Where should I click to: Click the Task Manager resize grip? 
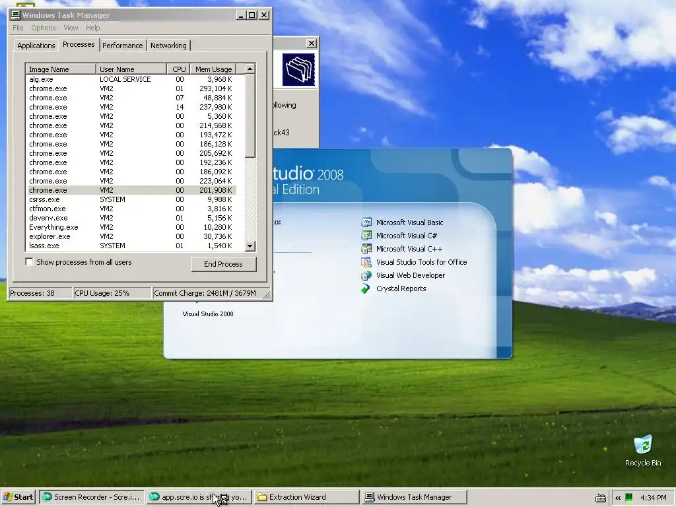pos(267,295)
